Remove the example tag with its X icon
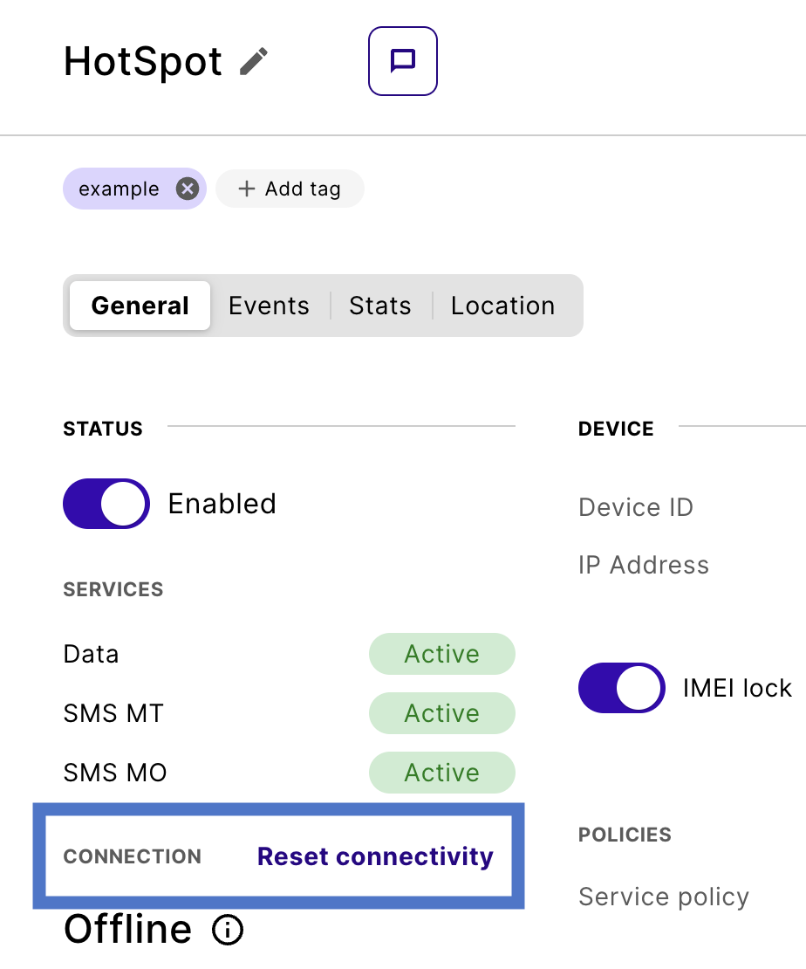The height and width of the screenshot is (969, 806). click(187, 189)
